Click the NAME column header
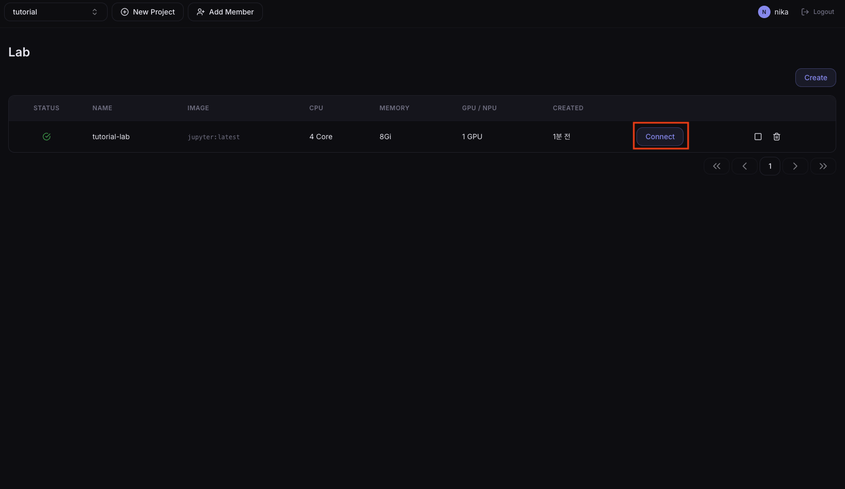The height and width of the screenshot is (489, 845). (102, 108)
